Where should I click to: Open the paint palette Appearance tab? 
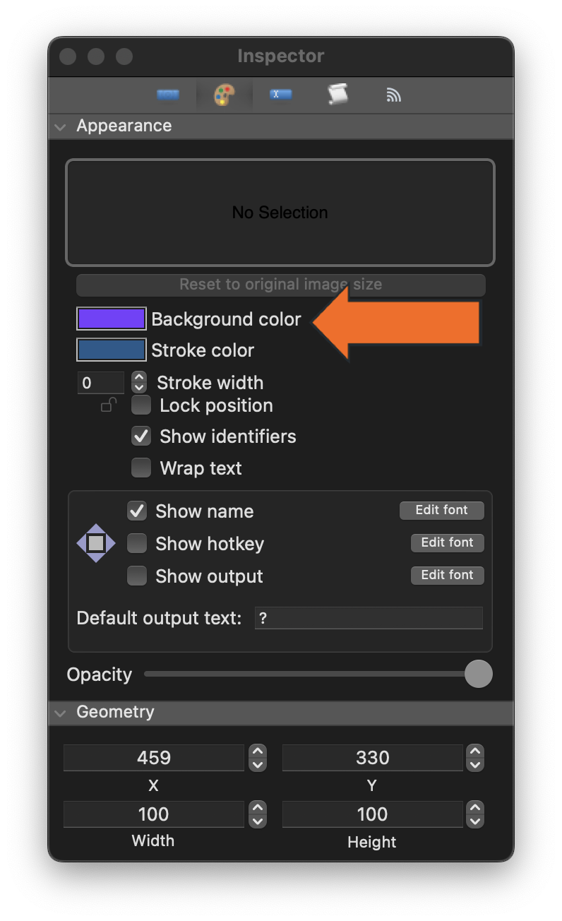(x=224, y=95)
